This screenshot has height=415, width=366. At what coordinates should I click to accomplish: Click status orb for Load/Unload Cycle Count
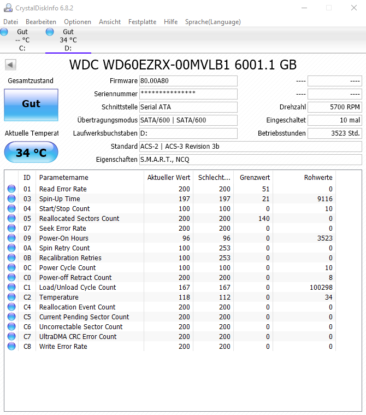[x=11, y=287]
